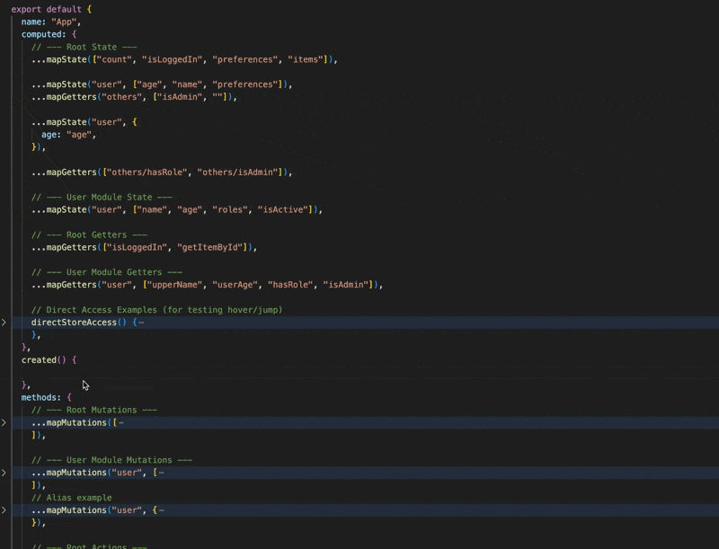The width and height of the screenshot is (719, 549).
Task: Click "isLoggedIn" in Root Getters mapGetters
Action: pyautogui.click(x=138, y=247)
